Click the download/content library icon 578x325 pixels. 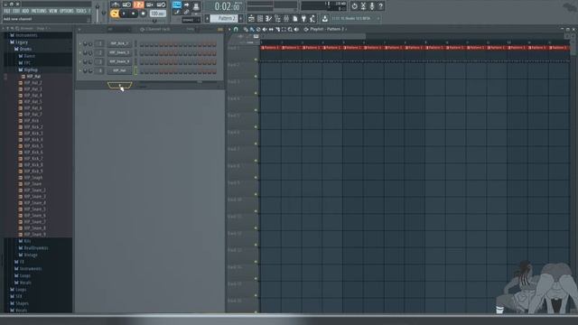point(325,18)
